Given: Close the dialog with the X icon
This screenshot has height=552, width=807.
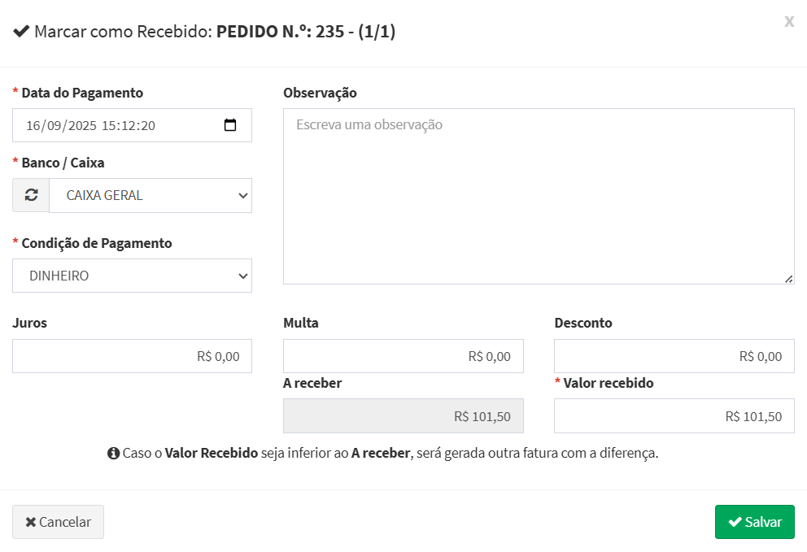Looking at the screenshot, I should point(789,22).
